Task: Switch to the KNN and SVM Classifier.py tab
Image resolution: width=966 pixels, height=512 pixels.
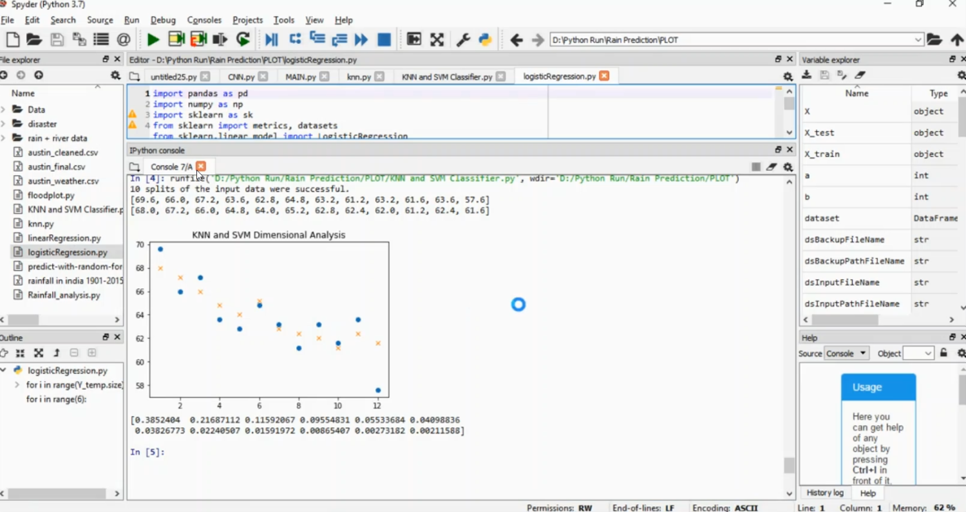Action: pos(446,77)
